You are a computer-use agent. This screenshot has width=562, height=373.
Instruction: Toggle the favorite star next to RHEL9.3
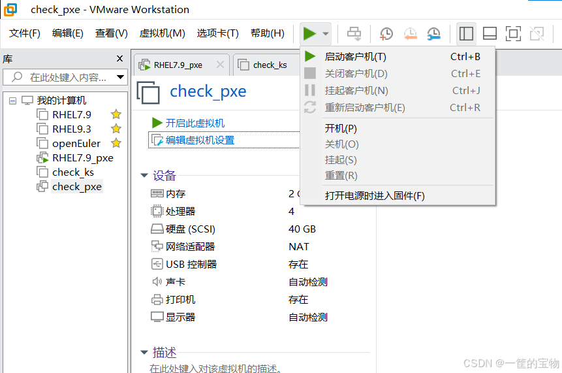(x=116, y=129)
